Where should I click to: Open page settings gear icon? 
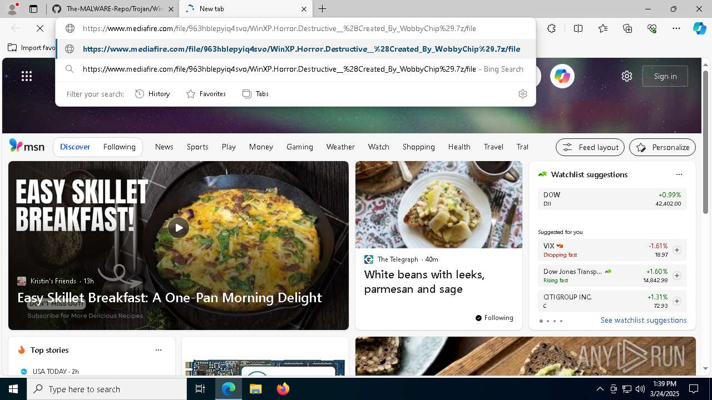[627, 76]
